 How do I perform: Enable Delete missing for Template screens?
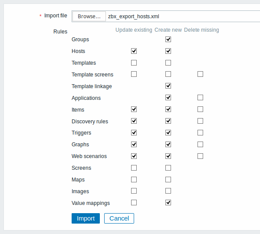click(x=200, y=74)
